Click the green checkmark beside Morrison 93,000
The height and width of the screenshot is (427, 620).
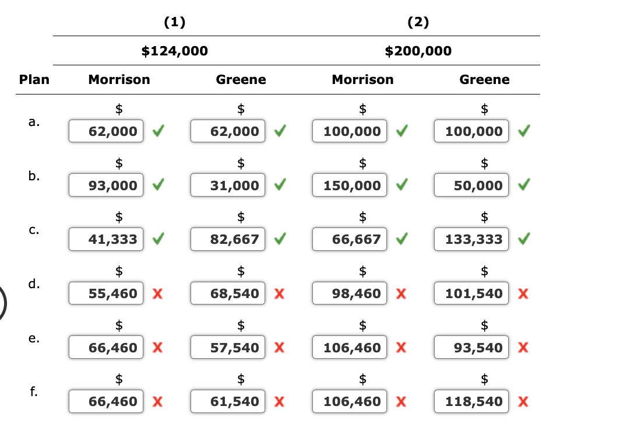pos(158,185)
